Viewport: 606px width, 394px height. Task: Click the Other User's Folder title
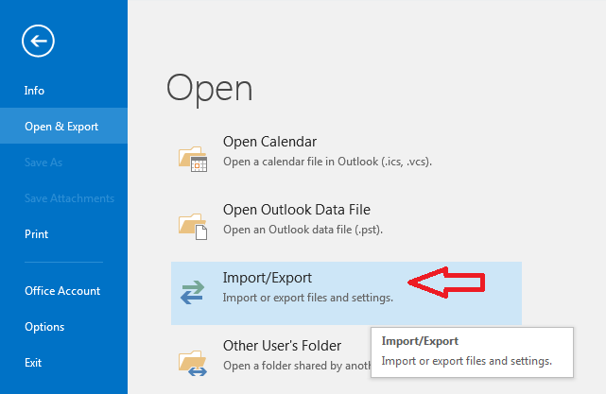tap(282, 346)
